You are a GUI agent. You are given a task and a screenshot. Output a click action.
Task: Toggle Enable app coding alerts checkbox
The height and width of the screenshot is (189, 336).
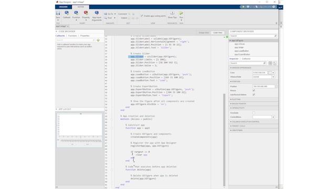click(142, 16)
